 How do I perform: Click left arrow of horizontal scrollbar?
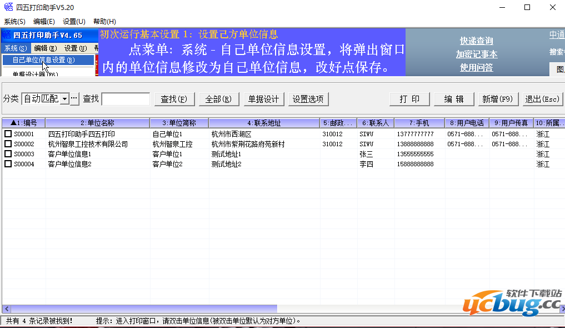6,309
